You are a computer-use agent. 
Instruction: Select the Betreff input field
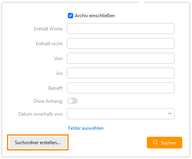(121, 88)
